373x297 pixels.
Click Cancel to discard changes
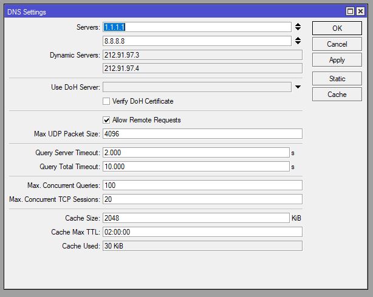pos(337,44)
